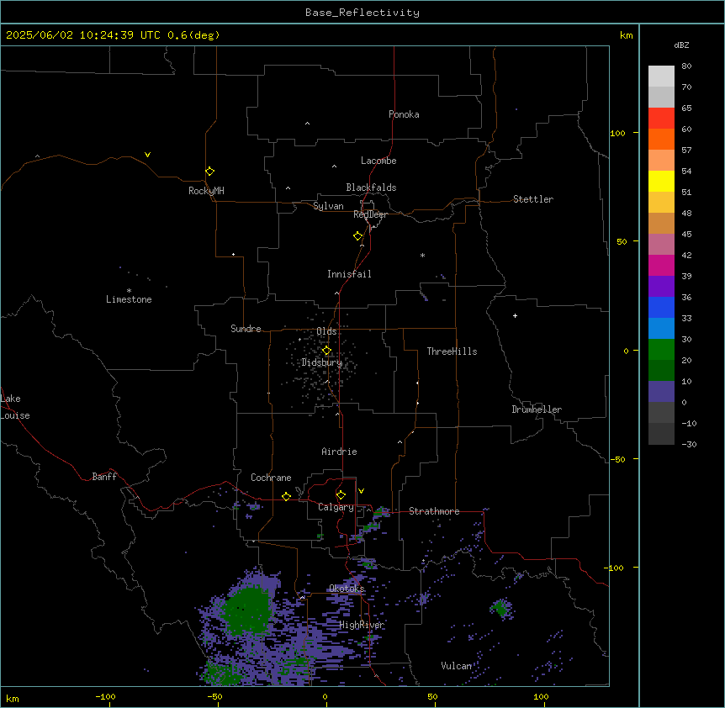Click the yellow diamond marker above RockyMH

pyautogui.click(x=209, y=172)
